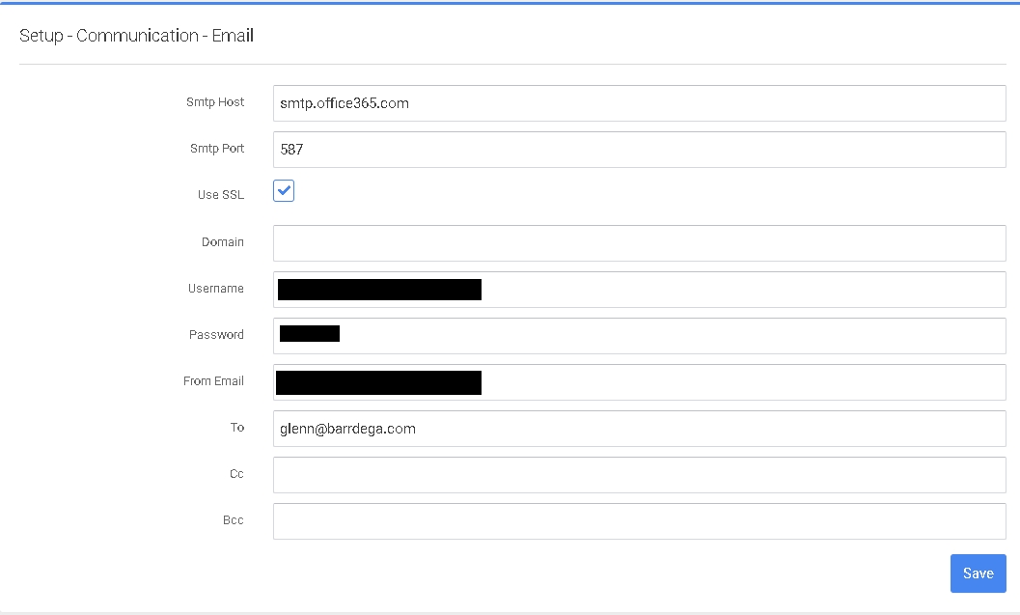Click the "Domain" field label

(x=223, y=242)
